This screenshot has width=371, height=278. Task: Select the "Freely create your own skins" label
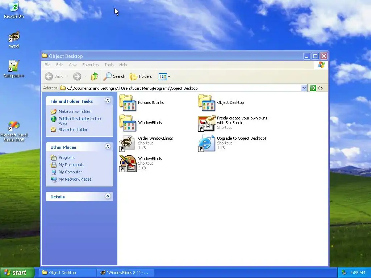coord(242,120)
